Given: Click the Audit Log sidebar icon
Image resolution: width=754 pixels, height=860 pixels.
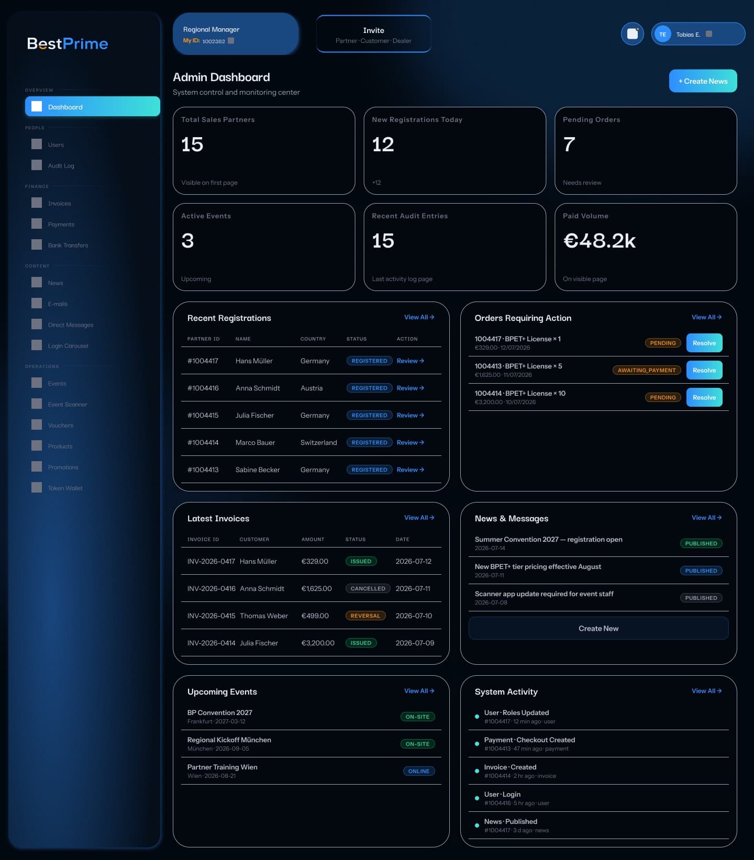Looking at the screenshot, I should pyautogui.click(x=37, y=165).
